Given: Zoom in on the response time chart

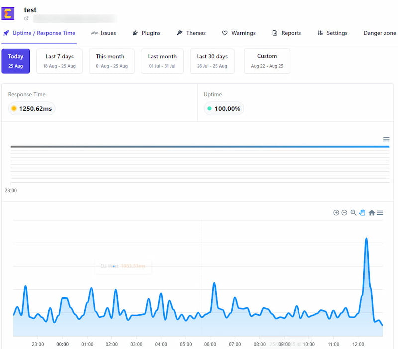Looking at the screenshot, I should tap(336, 213).
